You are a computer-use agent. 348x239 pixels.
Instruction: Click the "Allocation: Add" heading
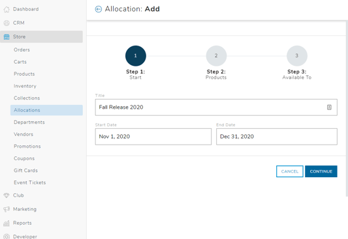point(133,9)
